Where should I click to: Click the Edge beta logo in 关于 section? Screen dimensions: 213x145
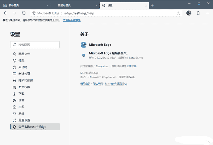83,45
